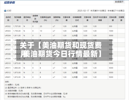The height and width of the screenshot is (100, 129).
Task: Click the 当日结算价 column header
Action: coord(18,19)
